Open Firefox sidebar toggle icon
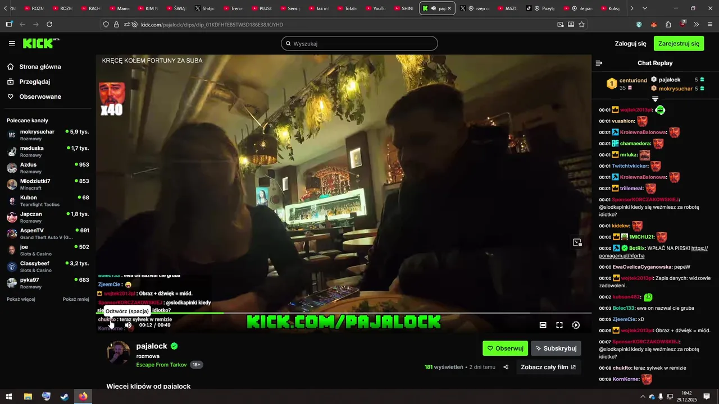719x404 pixels. tap(9, 24)
